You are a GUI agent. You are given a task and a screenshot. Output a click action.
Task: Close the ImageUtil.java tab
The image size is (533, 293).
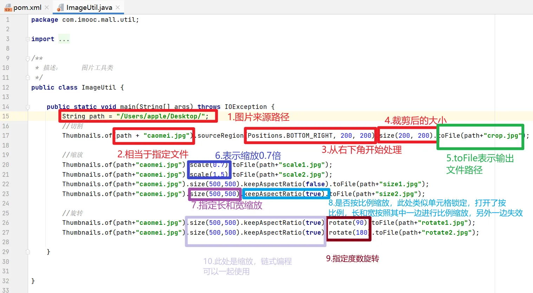click(x=118, y=7)
